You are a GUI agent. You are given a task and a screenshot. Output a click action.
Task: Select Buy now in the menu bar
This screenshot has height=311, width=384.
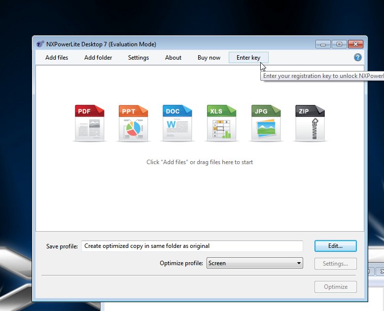[209, 58]
